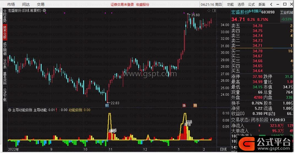The height and width of the screenshot is (153, 295).
Task: Click the clock display 04:21:16 周四
Action: (x=211, y=4)
